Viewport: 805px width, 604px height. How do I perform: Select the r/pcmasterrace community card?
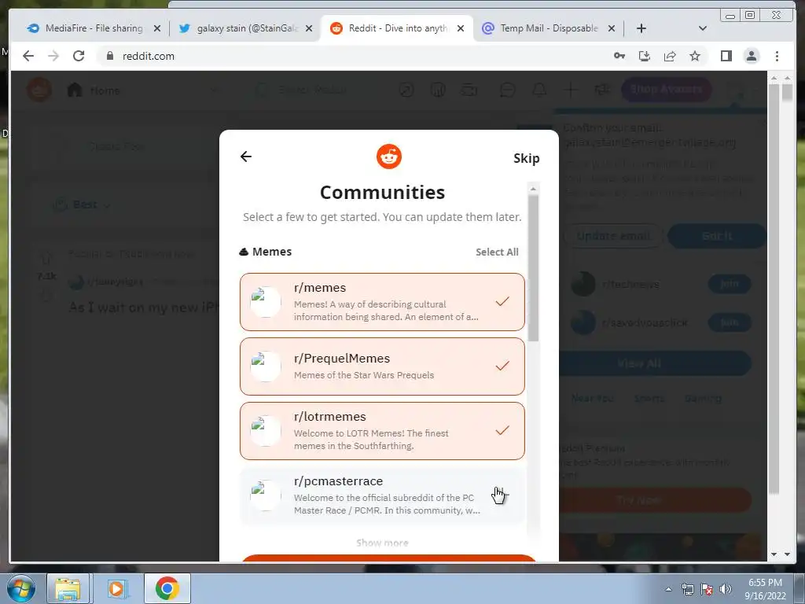pyautogui.click(x=382, y=495)
